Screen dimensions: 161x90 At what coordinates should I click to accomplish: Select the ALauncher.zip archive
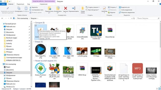[x=110, y=31]
